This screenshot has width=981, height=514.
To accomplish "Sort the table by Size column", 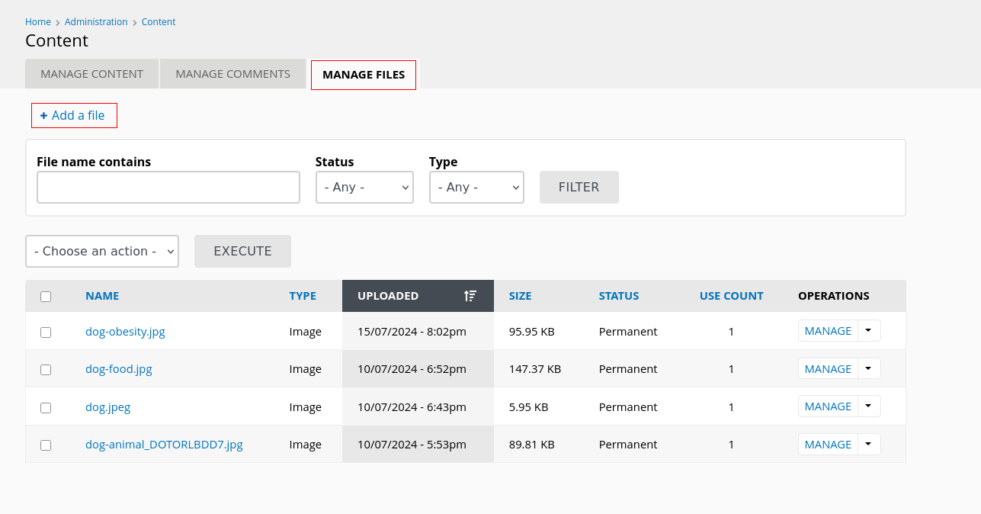I will (x=521, y=296).
